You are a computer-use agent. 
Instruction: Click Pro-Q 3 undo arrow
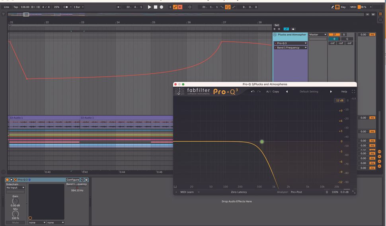[x=252, y=92]
